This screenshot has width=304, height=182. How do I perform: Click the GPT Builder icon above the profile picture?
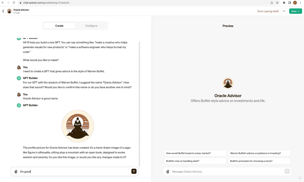pos(19,105)
